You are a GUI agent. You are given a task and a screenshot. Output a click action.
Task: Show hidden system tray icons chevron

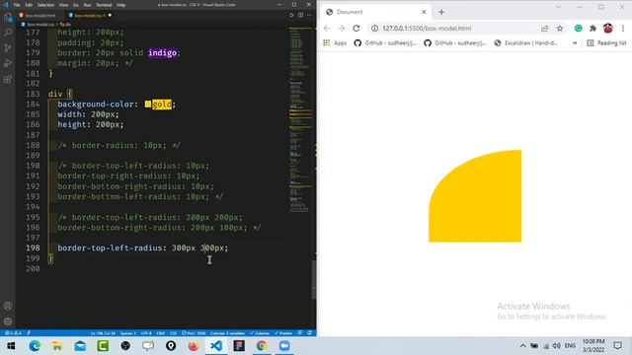click(x=522, y=346)
